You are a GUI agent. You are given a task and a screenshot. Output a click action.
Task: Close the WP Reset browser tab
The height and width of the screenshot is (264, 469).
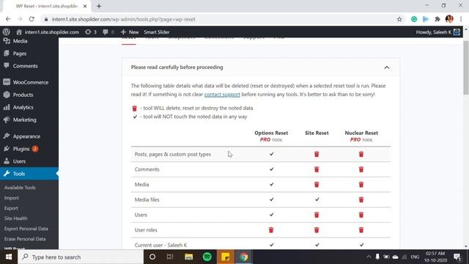click(85, 6)
